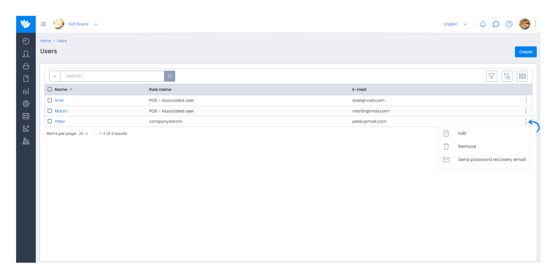Viewport: 557px width, 279px height.
Task: Select Remove from the context menu
Action: [467, 146]
